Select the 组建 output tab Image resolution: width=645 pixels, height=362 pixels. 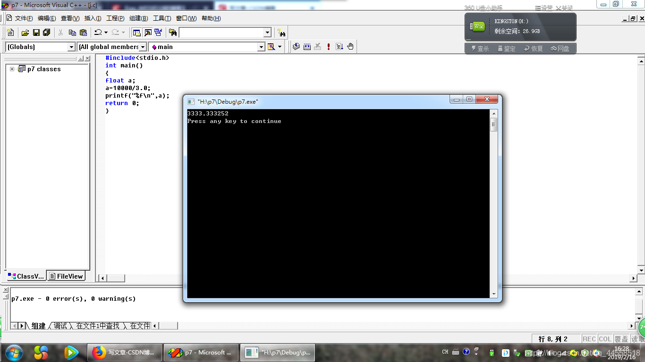coord(38,326)
